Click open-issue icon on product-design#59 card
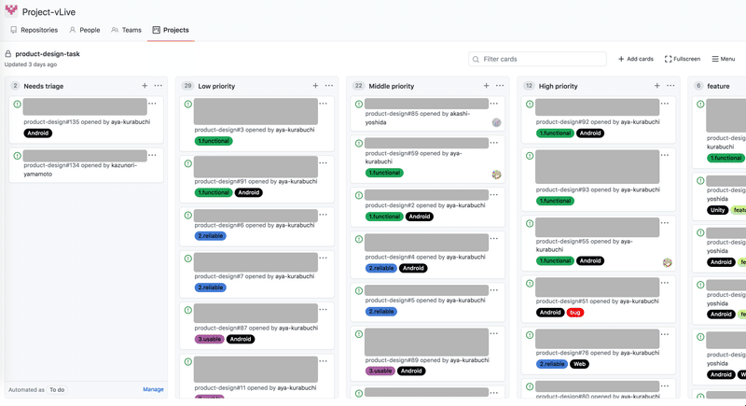This screenshot has height=406, width=746. tap(359, 143)
